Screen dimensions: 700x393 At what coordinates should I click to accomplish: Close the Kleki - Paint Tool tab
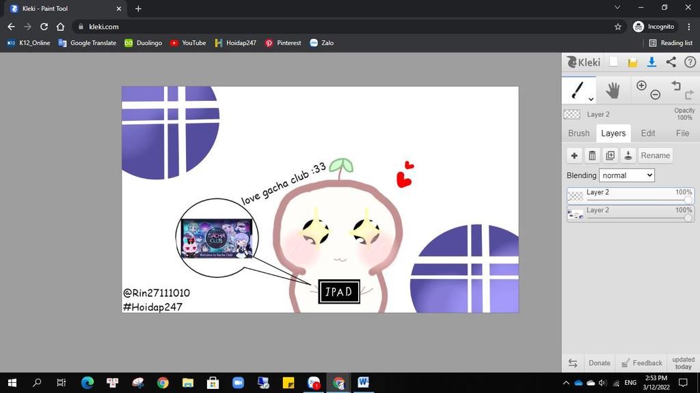click(x=119, y=8)
